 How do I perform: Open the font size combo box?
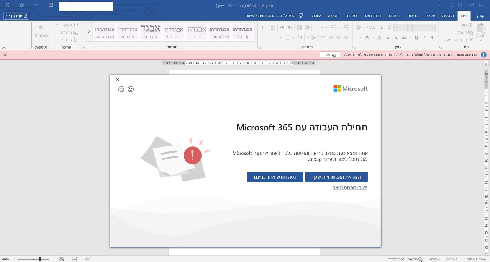pyautogui.click(x=401, y=28)
